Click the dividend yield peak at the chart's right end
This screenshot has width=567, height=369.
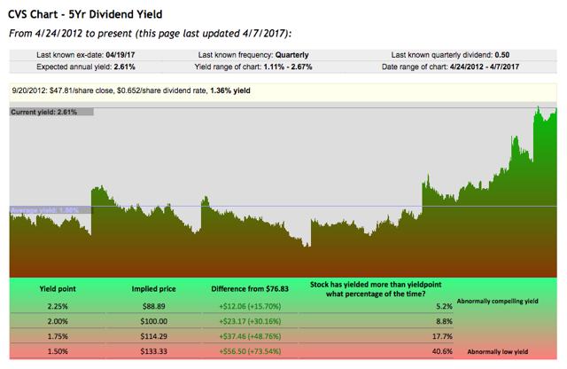(x=538, y=107)
